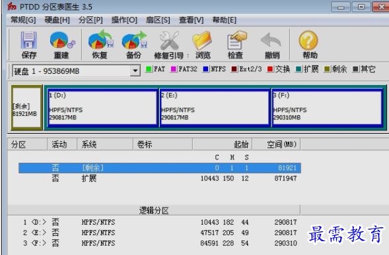This screenshot has height=255, width=389.
Task: Open the 常规[G] menu
Action: click(x=23, y=20)
